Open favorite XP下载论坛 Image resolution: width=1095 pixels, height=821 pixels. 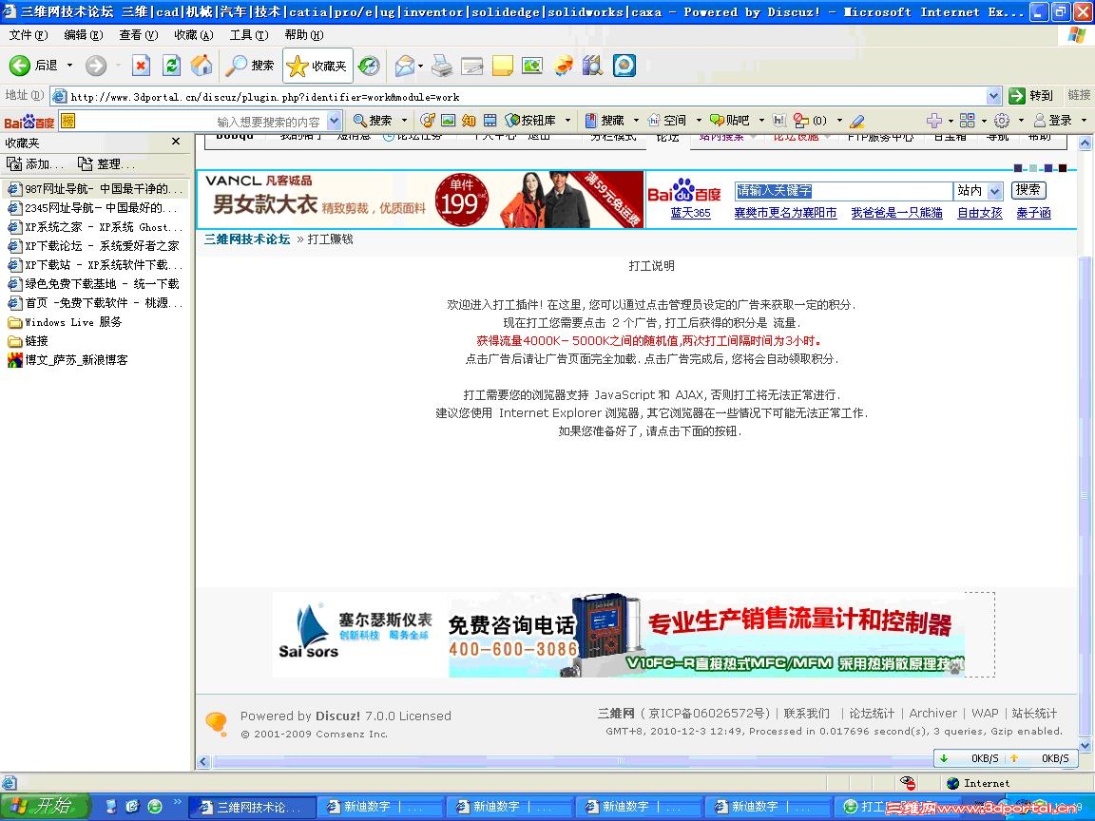click(x=93, y=246)
